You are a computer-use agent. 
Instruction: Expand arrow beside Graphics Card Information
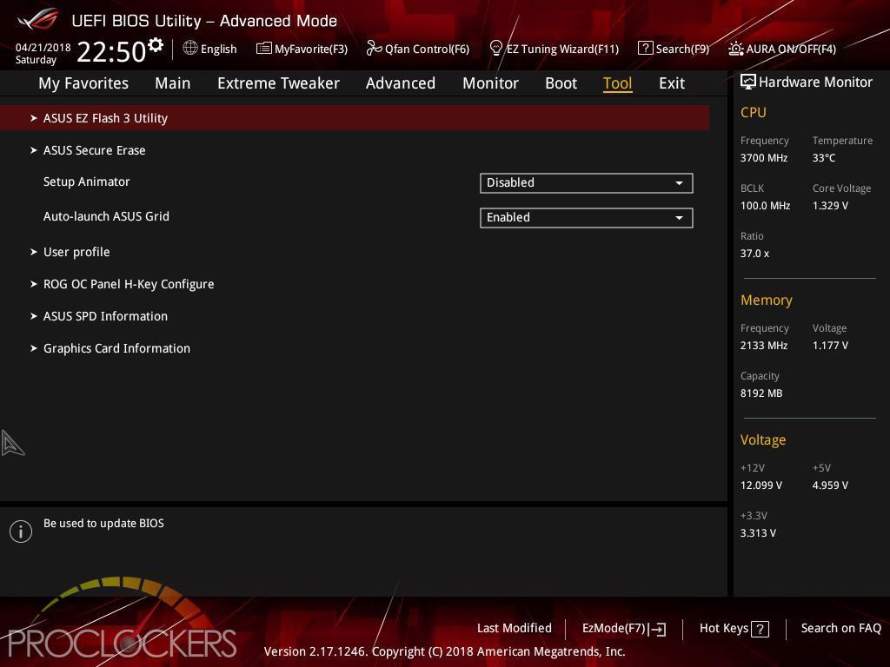pos(34,348)
